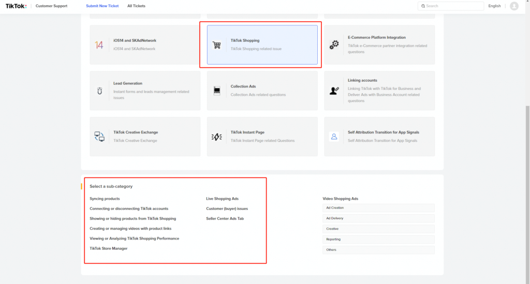Select the TikTok Creative Exchange card title
530x284 pixels.
(136, 132)
